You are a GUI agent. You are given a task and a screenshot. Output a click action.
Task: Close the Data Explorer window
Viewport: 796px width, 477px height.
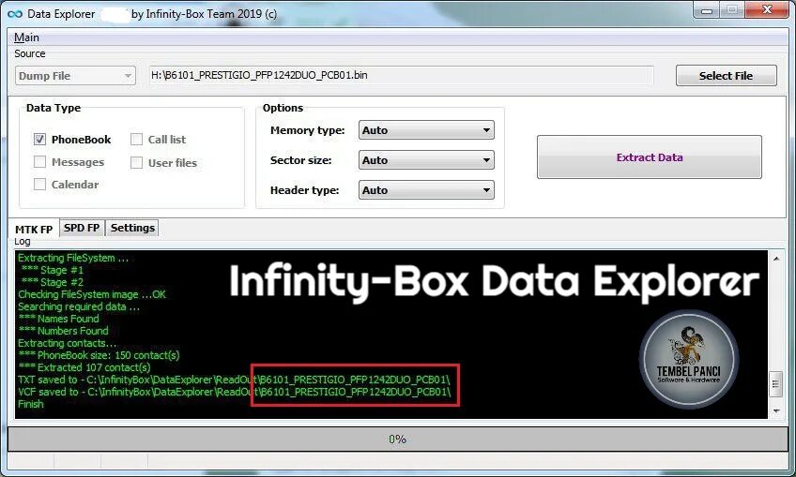click(x=768, y=10)
